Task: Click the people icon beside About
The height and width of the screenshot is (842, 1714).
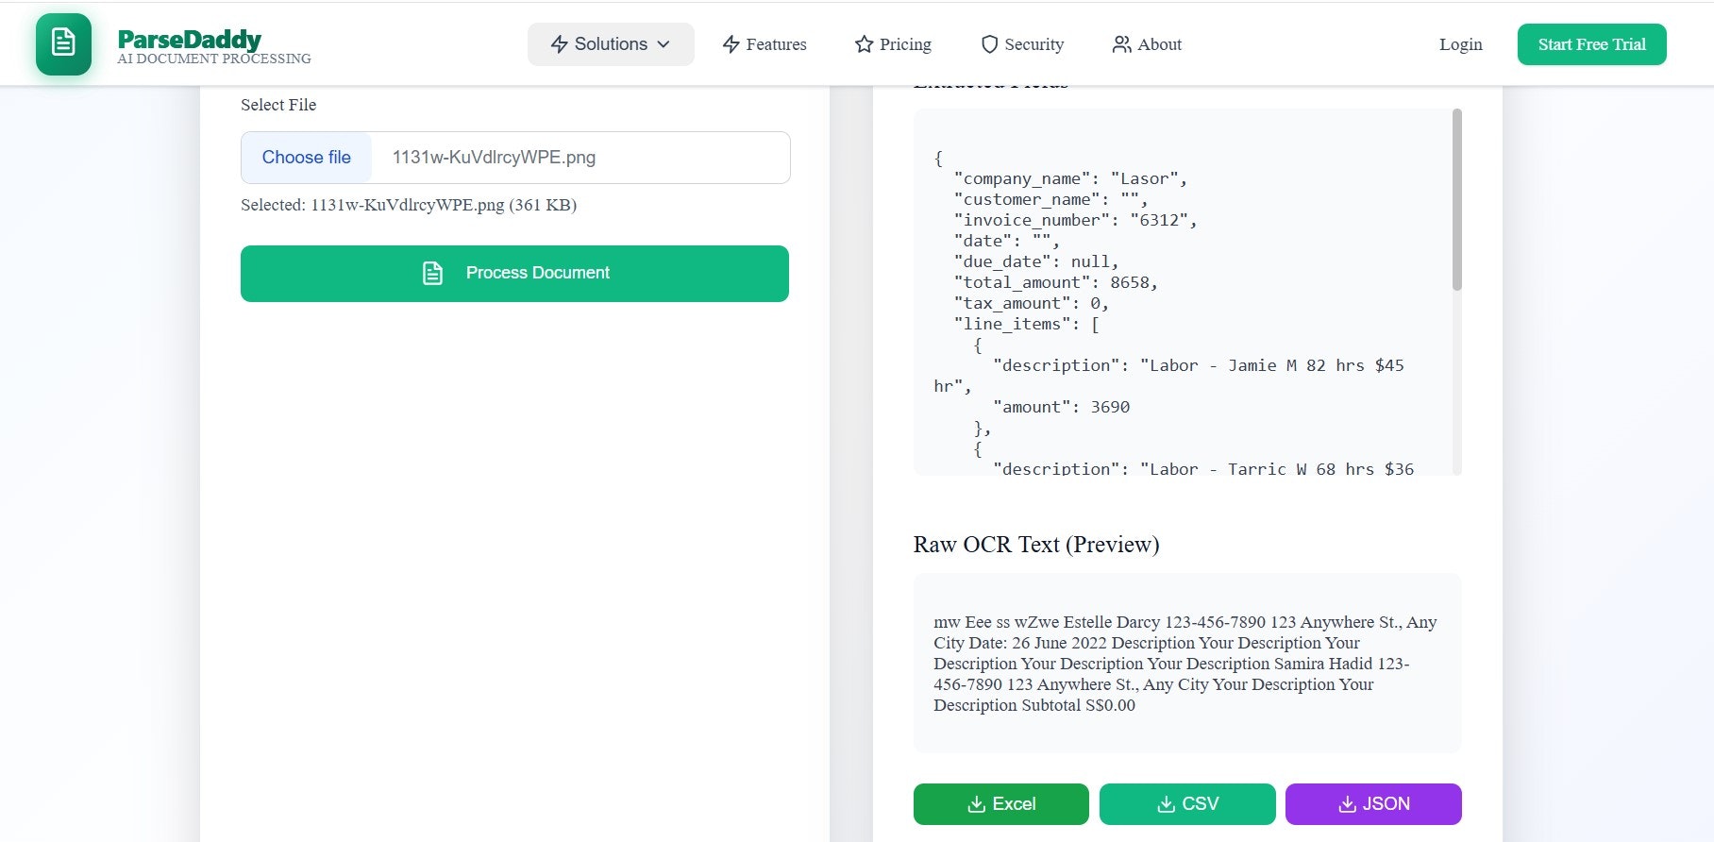Action: 1121,44
